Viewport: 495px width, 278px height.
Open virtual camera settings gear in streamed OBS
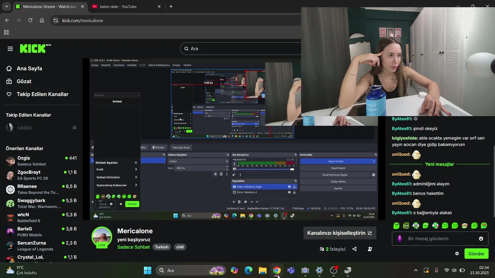[374, 175]
